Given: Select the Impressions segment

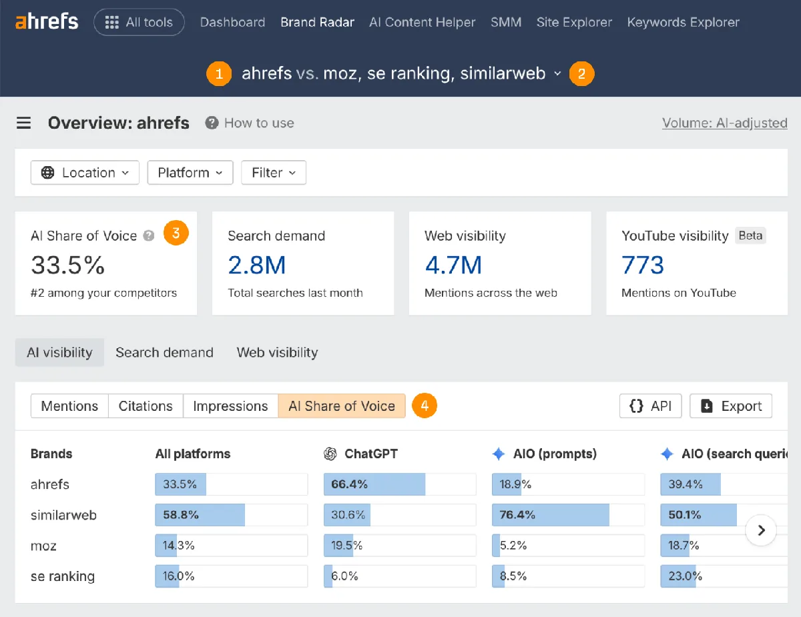Looking at the screenshot, I should 230,406.
